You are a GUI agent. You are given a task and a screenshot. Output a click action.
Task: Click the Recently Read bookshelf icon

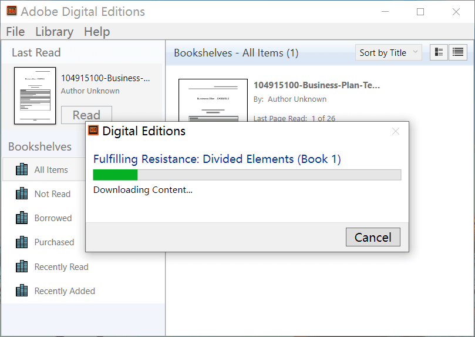click(22, 266)
